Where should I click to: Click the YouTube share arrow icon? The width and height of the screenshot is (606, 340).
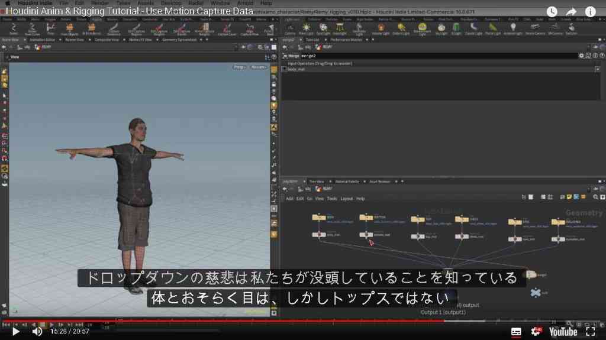click(571, 12)
